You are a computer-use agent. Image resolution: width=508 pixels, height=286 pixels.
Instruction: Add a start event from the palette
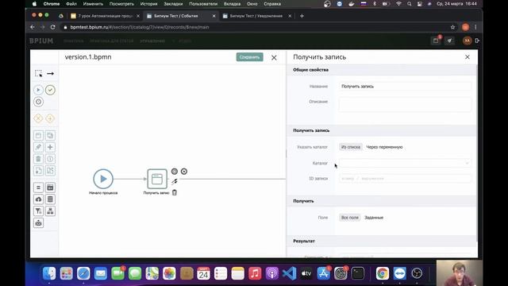[38, 90]
